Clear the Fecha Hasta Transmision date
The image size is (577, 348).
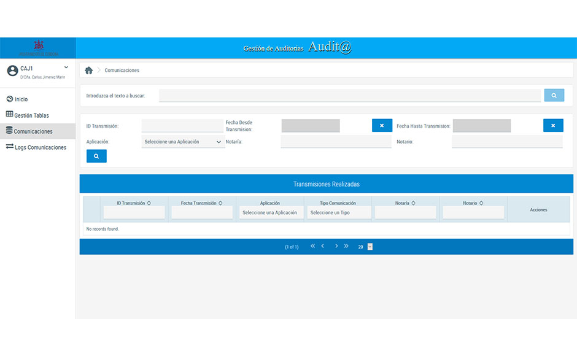[552, 126]
